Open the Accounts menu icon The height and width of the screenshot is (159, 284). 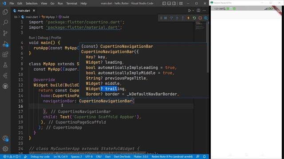click(5, 138)
